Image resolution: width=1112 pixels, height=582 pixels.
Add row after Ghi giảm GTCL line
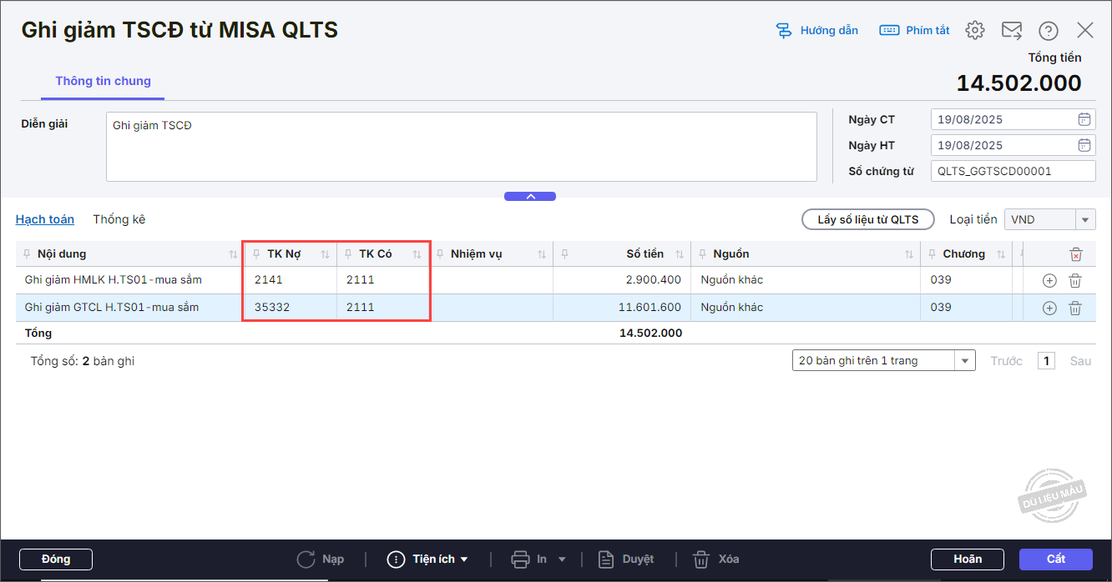tap(1049, 308)
